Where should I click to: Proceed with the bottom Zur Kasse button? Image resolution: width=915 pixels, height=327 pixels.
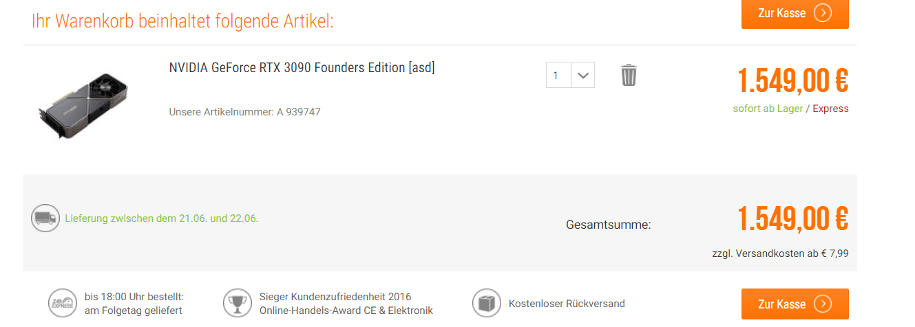coord(795,304)
